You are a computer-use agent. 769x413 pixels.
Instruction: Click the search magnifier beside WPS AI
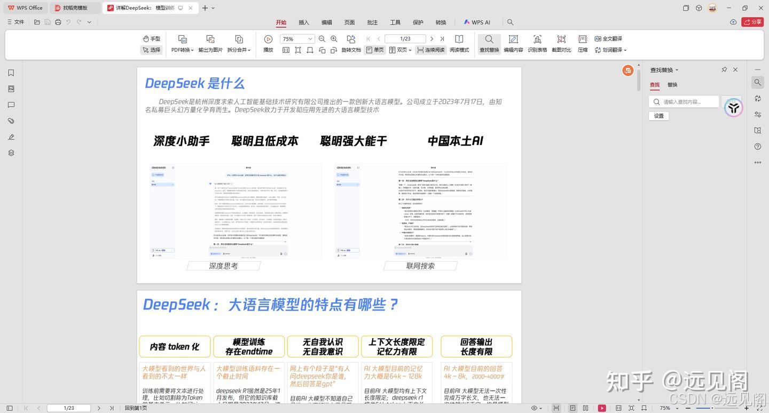(x=510, y=22)
